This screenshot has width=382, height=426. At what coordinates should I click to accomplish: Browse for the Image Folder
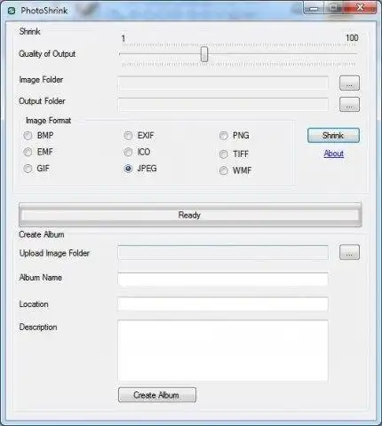click(349, 83)
